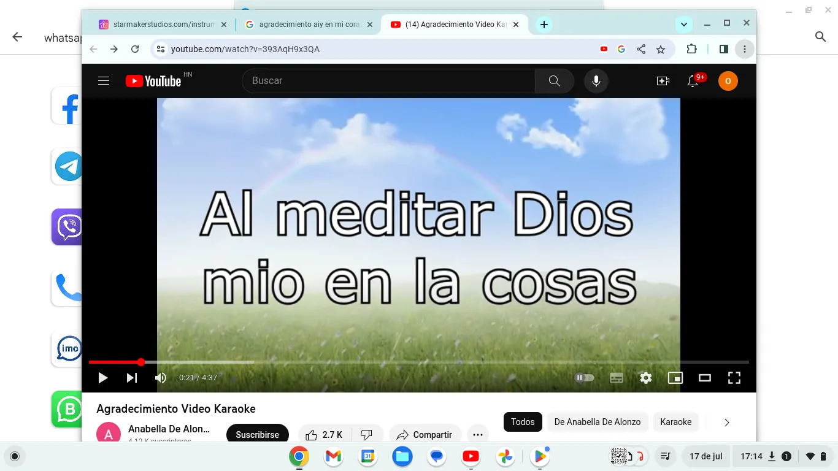Screen dimensions: 838x471
Task: Open the Create video camera icon
Action: pos(663,81)
